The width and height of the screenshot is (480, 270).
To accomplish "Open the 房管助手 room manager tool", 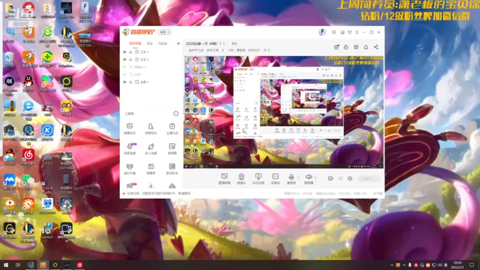I will coord(151,128).
